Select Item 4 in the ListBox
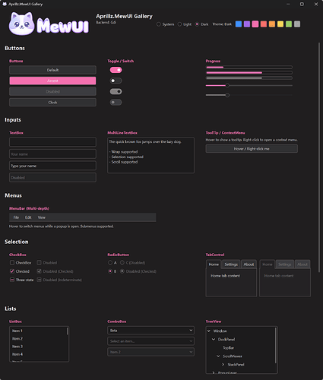Screen dimensions: 323x380 38,354
